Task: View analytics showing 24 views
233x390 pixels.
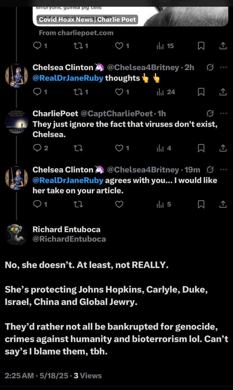Action: point(166,92)
